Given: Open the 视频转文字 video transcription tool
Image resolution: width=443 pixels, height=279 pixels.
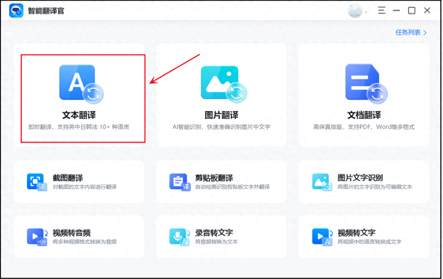Looking at the screenshot, I should tap(364, 236).
